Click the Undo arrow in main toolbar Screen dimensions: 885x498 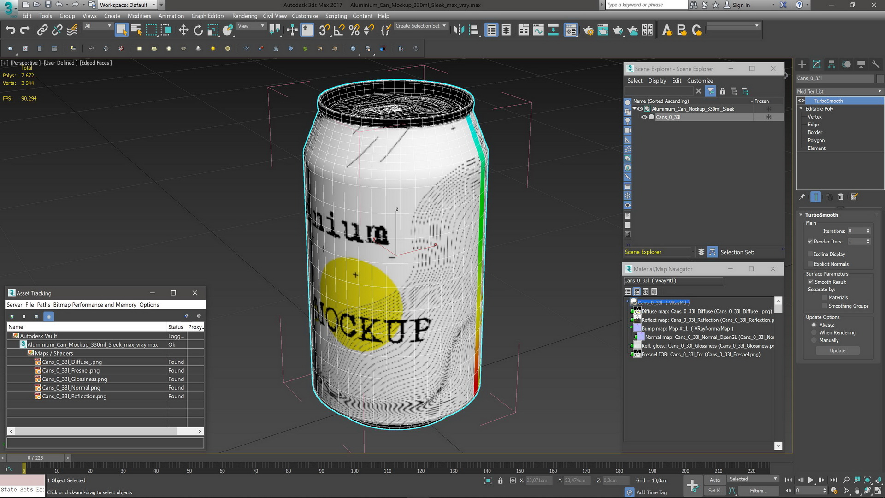(x=10, y=30)
